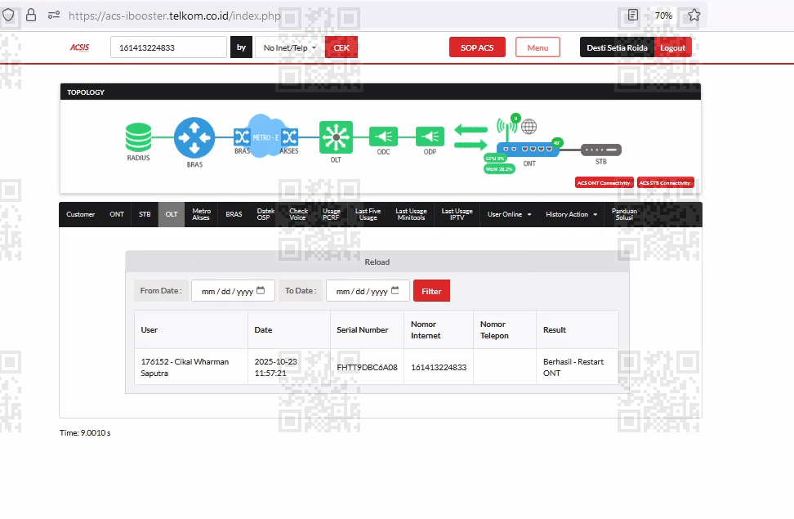Switch to the Customer tab
This screenshot has width=794, height=519.
(x=81, y=214)
